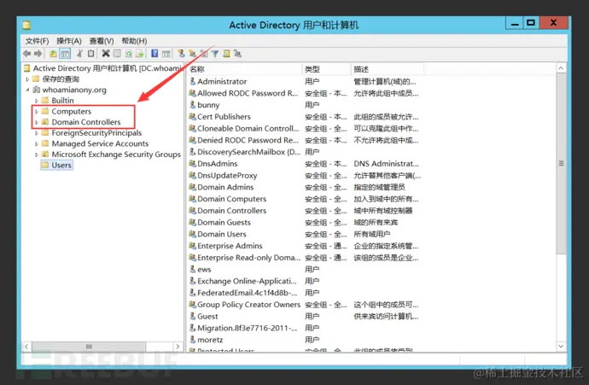Select the Computers container in tree

pyautogui.click(x=72, y=111)
